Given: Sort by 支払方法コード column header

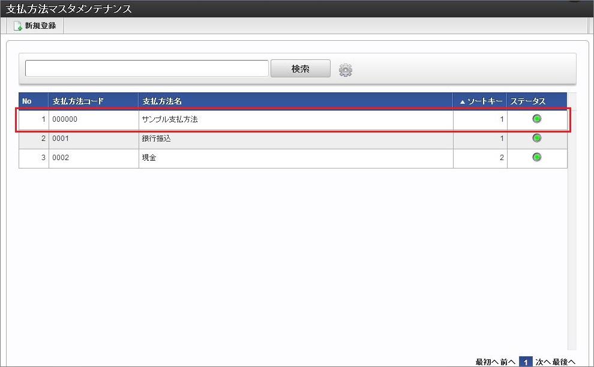Looking at the screenshot, I should [x=94, y=101].
